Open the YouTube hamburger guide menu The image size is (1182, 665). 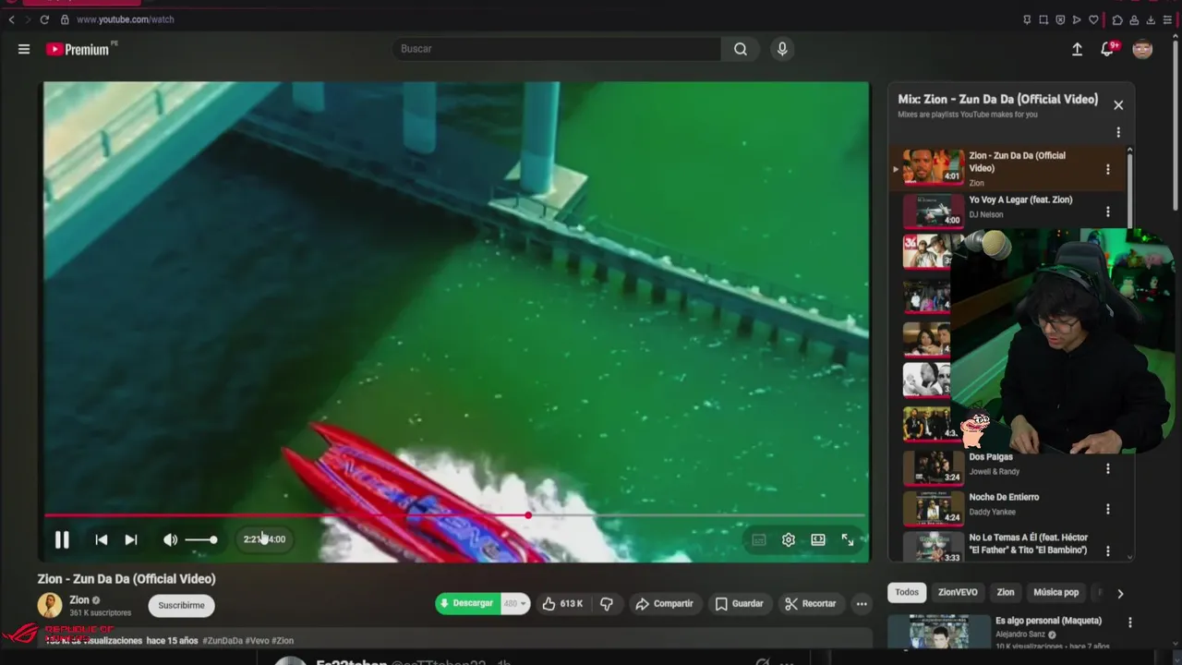pyautogui.click(x=24, y=49)
